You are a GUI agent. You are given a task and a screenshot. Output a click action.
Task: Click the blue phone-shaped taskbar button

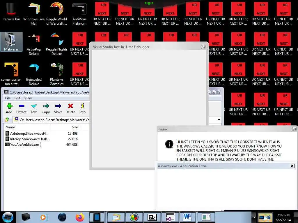click(97, 217)
